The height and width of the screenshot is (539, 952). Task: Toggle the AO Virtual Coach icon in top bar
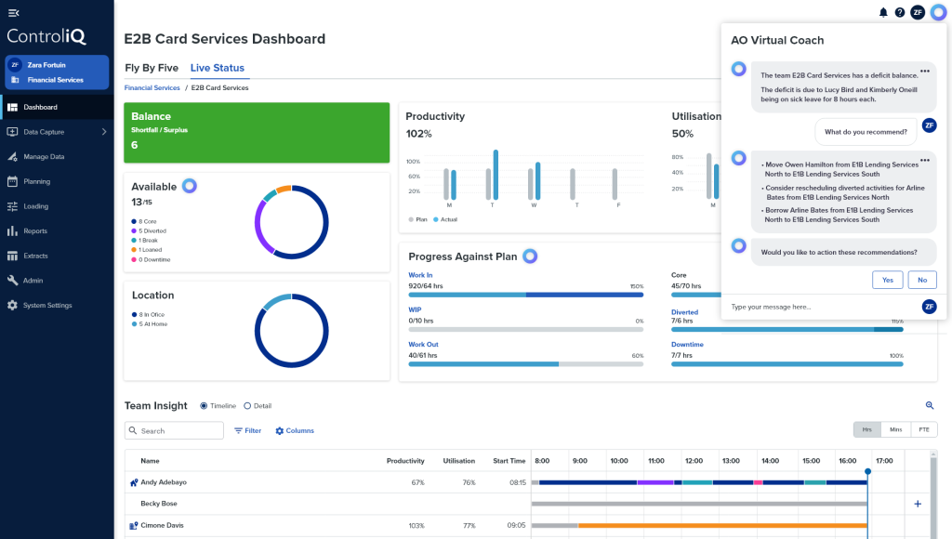[939, 12]
